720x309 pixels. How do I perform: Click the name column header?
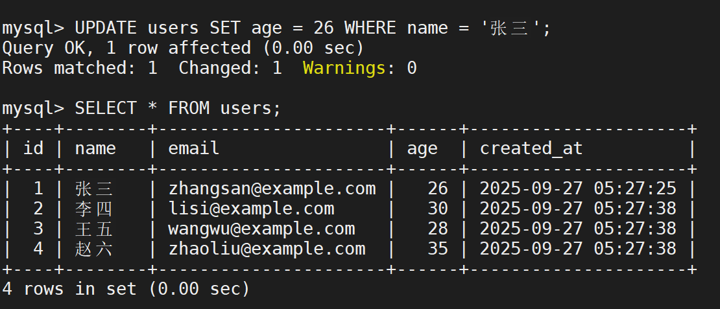(95, 148)
